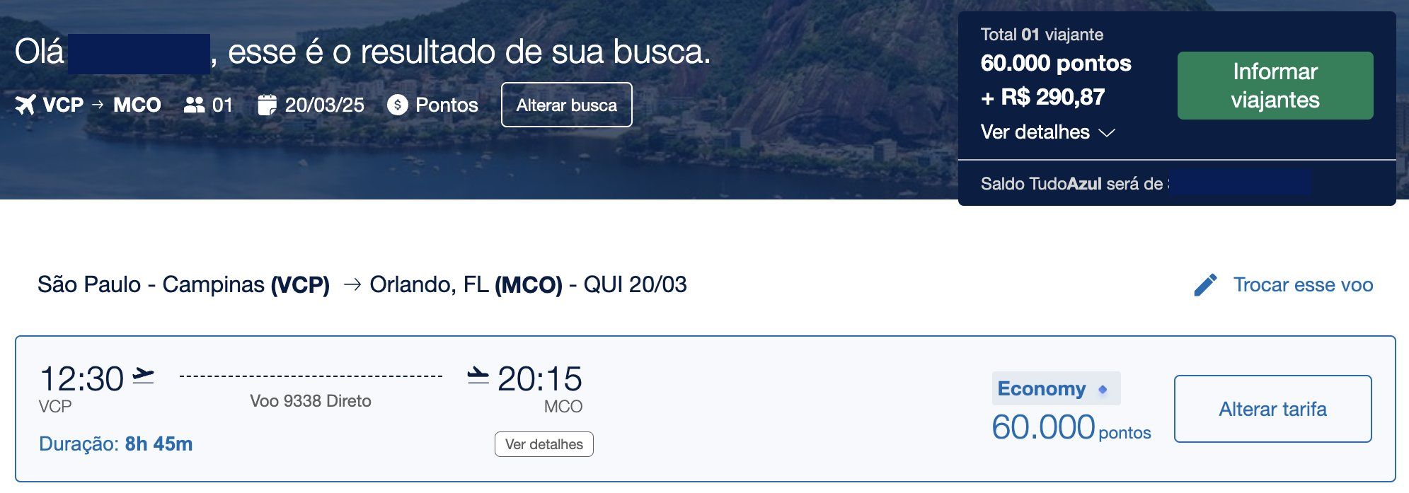
Task: Click the chevron next to Ver detalhes
Action: (x=1106, y=133)
